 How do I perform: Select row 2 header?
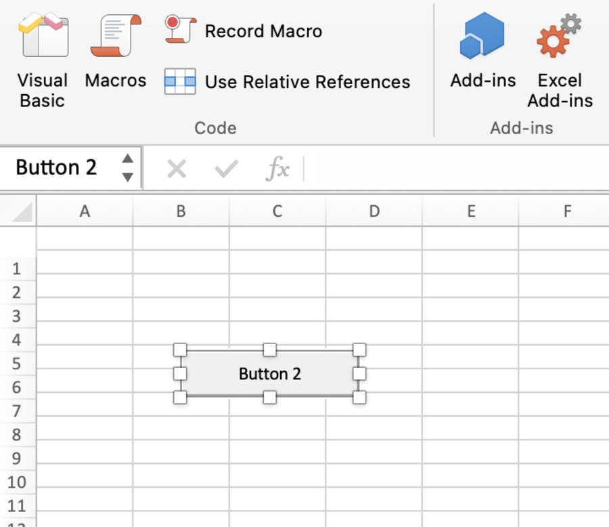coord(18,293)
